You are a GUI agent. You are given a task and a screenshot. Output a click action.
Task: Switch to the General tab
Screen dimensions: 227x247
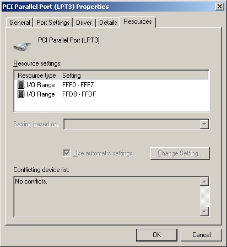click(x=20, y=23)
